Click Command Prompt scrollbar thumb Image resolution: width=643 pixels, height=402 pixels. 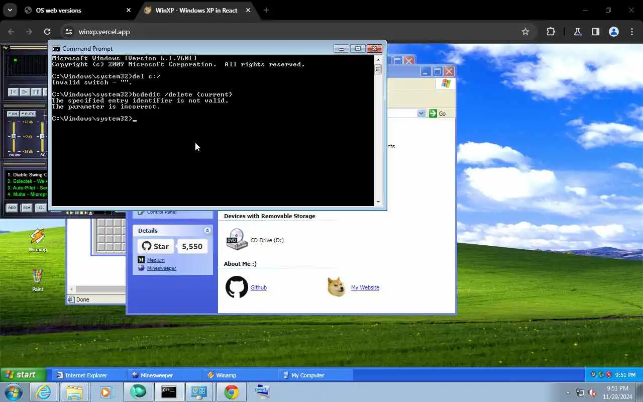click(x=378, y=69)
